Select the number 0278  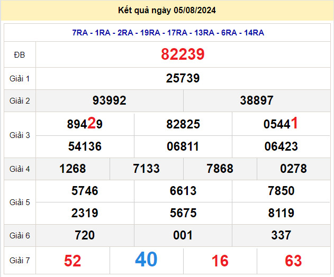[x=293, y=169]
